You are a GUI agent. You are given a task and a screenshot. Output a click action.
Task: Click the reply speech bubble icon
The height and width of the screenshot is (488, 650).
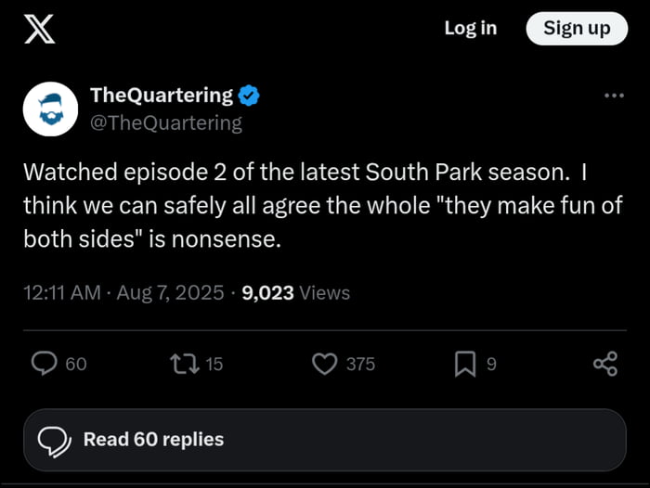pyautogui.click(x=45, y=364)
